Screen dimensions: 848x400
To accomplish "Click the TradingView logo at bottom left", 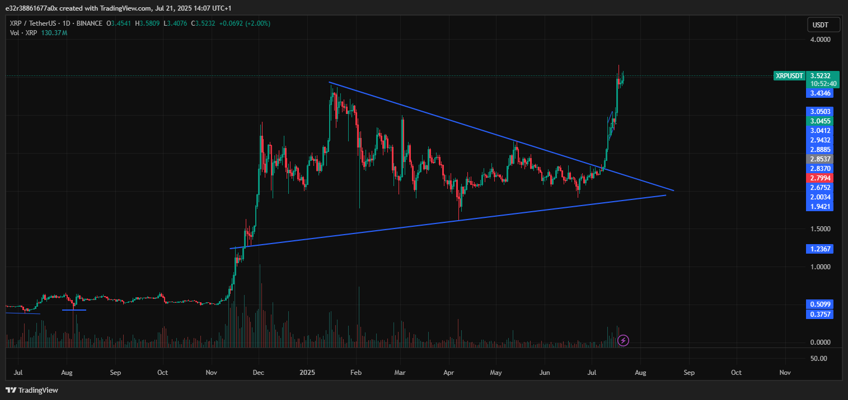I will 32,390.
